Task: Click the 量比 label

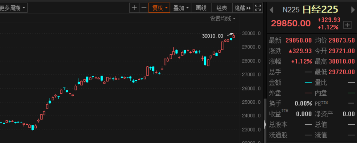Action: point(321,83)
